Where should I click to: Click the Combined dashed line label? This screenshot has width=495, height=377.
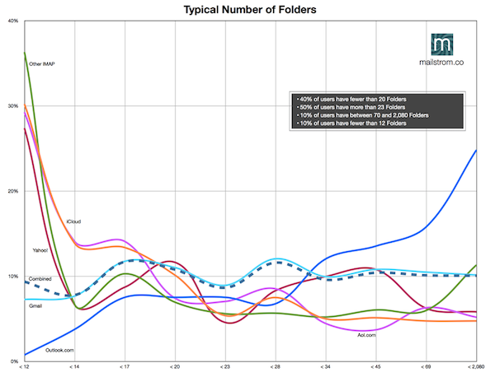(40, 280)
